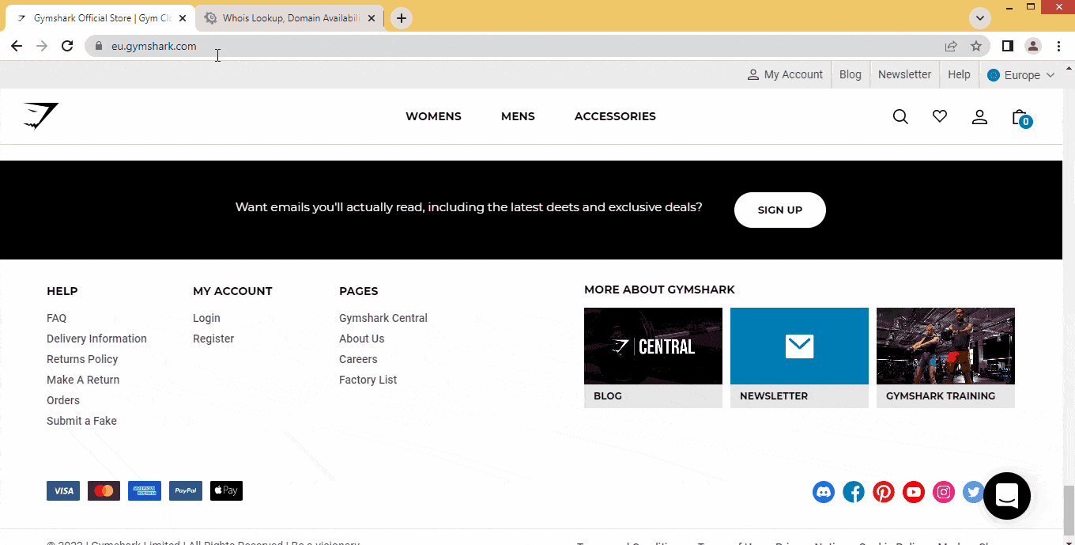Expand the Europe region selector
Image resolution: width=1075 pixels, height=545 pixels.
click(x=1021, y=75)
